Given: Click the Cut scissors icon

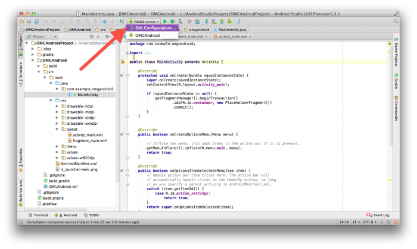Looking at the screenshot, I should click(x=63, y=21).
